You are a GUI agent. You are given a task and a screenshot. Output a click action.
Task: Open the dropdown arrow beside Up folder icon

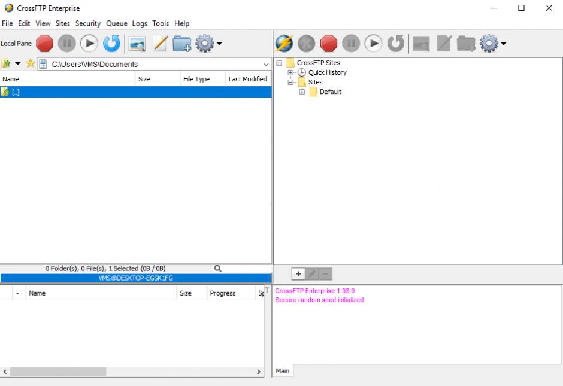pos(17,64)
